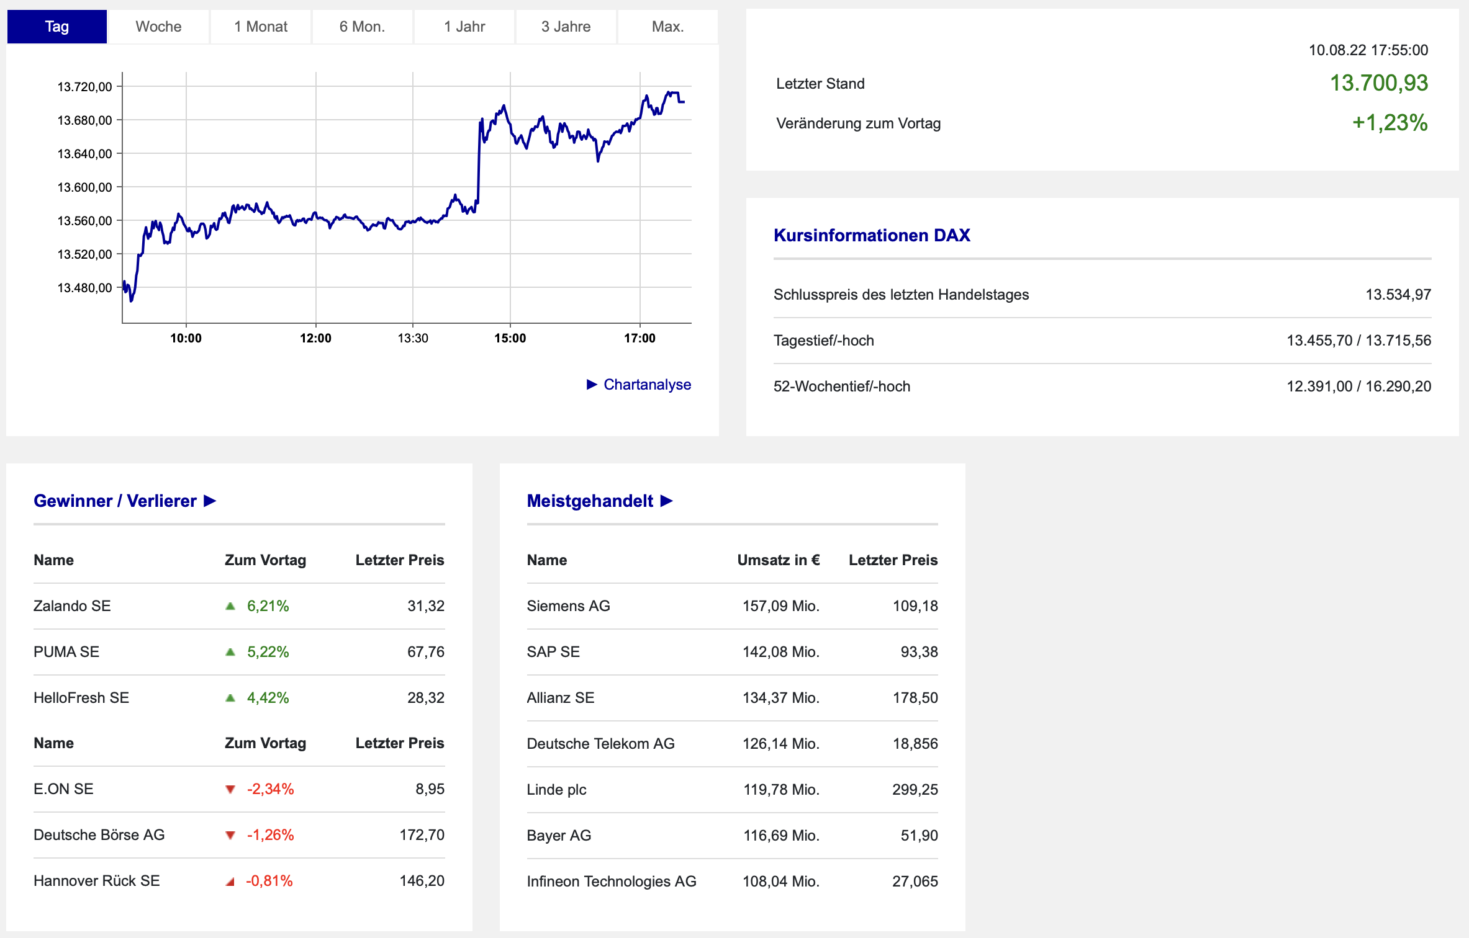The image size is (1469, 938).
Task: Click arrow icon next to Meistgehandelt
Action: pyautogui.click(x=667, y=501)
